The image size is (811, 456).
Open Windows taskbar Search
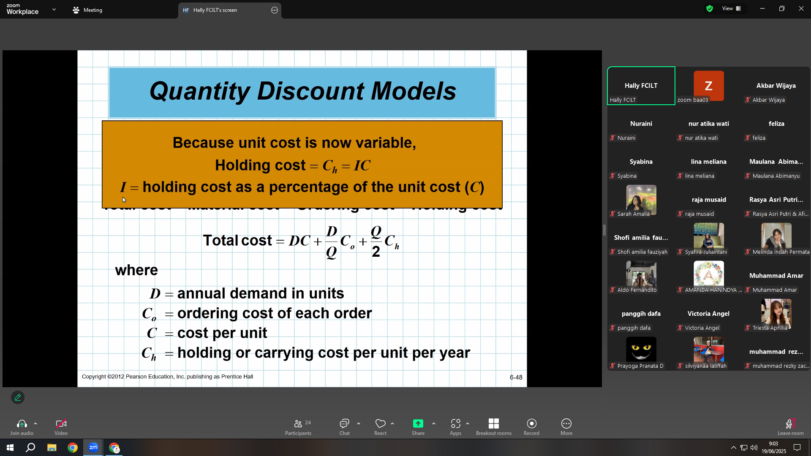point(30,448)
